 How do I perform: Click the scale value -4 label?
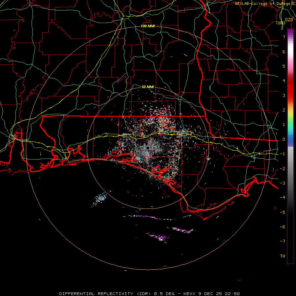283,198
